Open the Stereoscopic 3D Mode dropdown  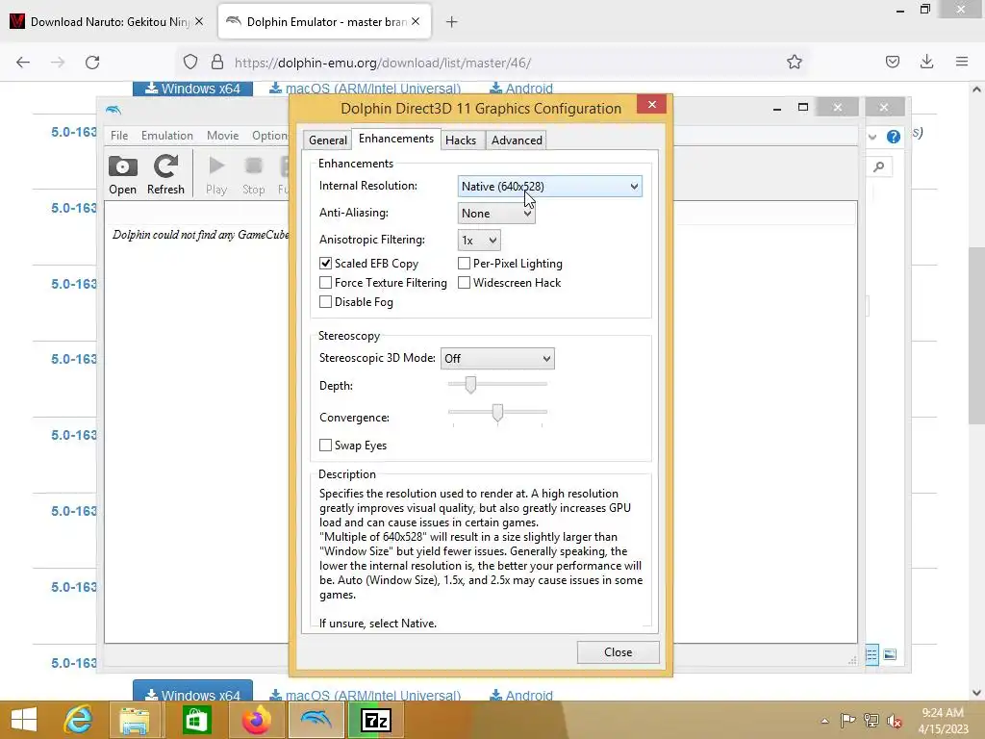497,359
